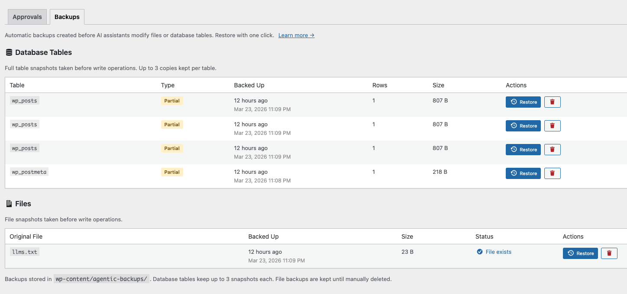Click the Partial badge in the wp_postmeta row

tap(172, 172)
